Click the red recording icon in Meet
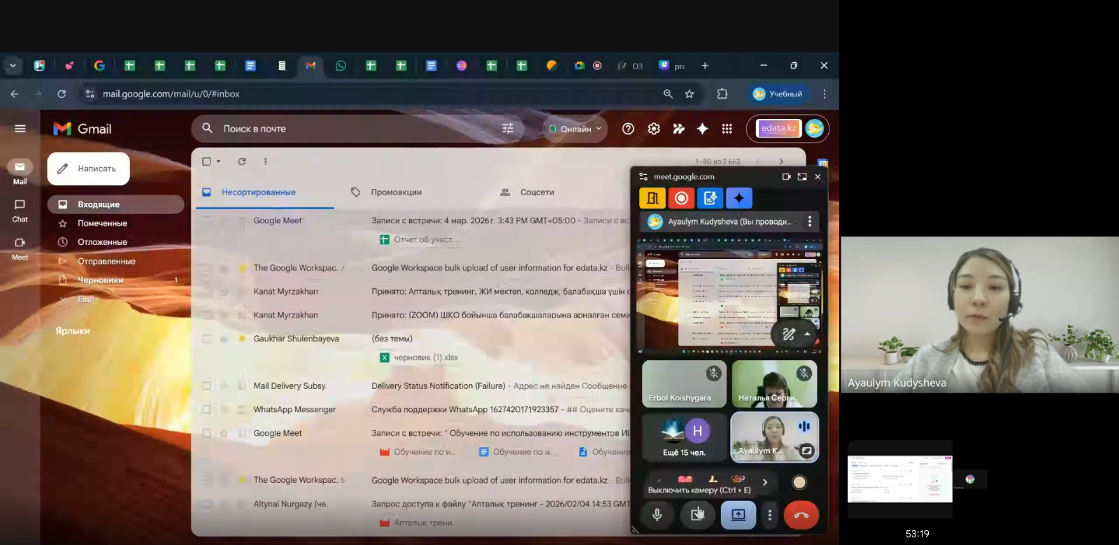 click(681, 199)
